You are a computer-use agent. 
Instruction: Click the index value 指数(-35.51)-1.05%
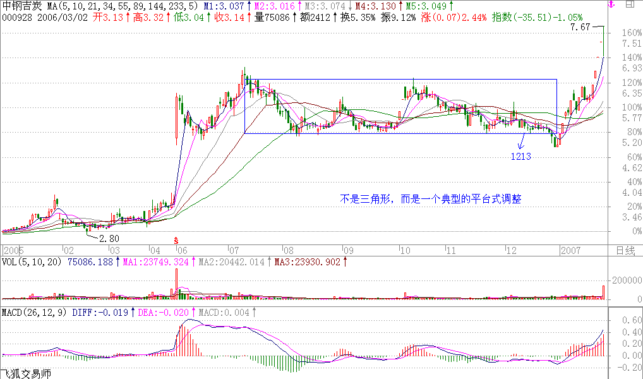click(x=537, y=18)
